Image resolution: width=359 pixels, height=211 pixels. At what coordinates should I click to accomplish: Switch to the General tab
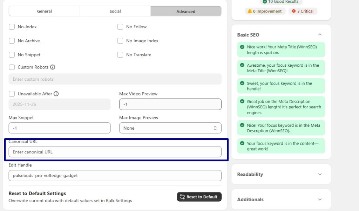pyautogui.click(x=45, y=11)
